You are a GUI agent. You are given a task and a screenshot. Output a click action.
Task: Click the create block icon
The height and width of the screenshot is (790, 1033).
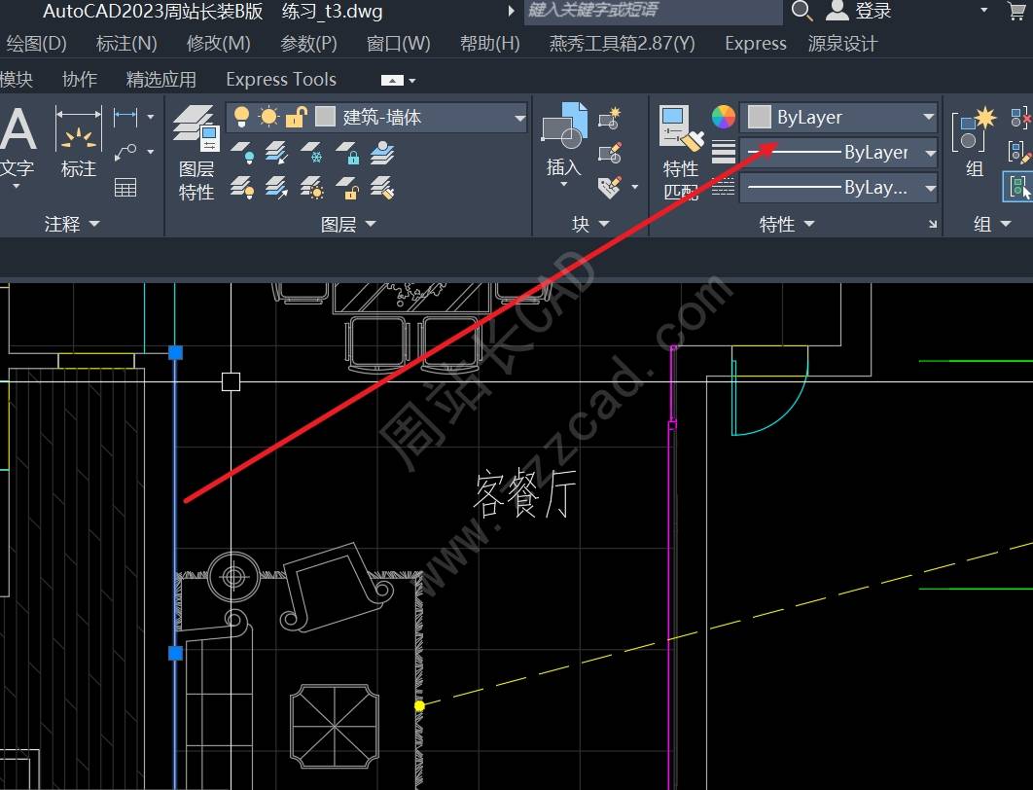pos(610,119)
